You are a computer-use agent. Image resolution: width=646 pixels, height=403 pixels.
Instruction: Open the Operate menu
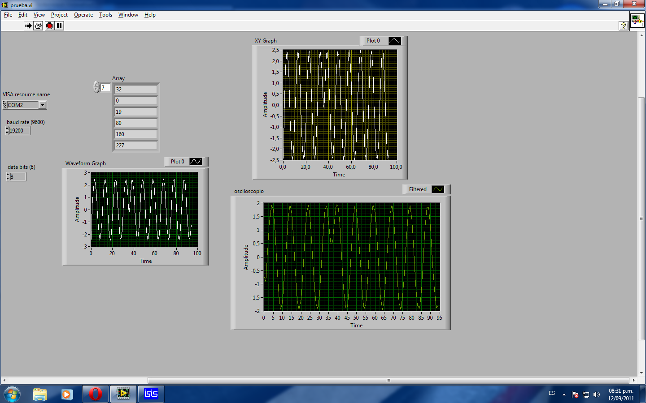(83, 15)
